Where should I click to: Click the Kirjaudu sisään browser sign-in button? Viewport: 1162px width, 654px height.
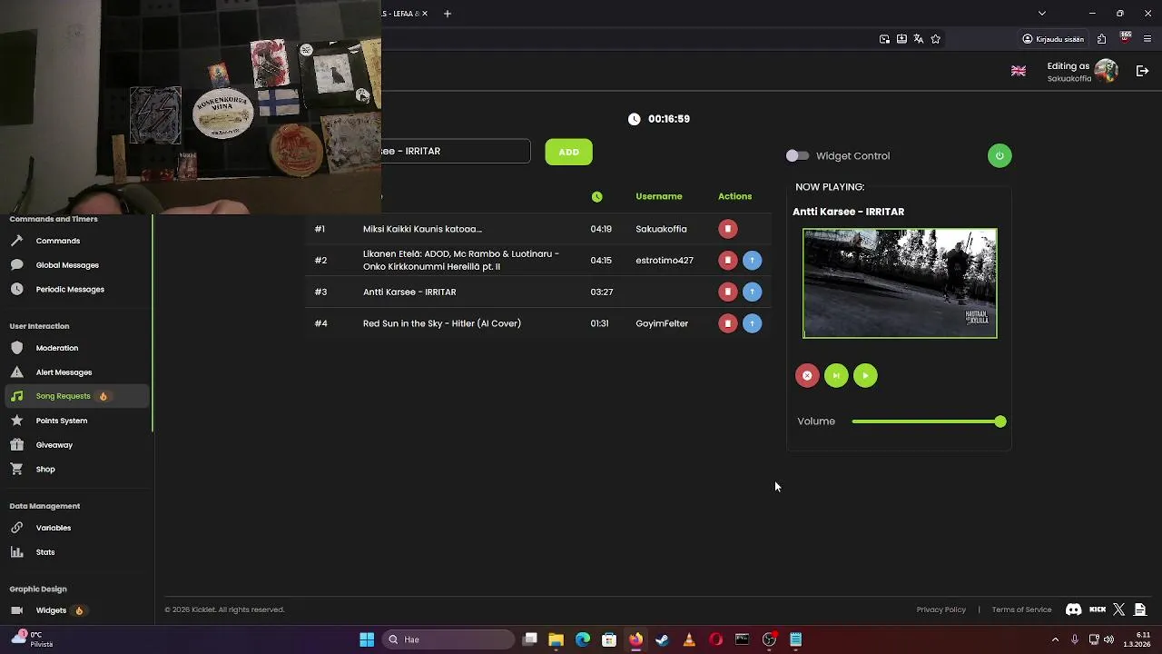(1053, 39)
